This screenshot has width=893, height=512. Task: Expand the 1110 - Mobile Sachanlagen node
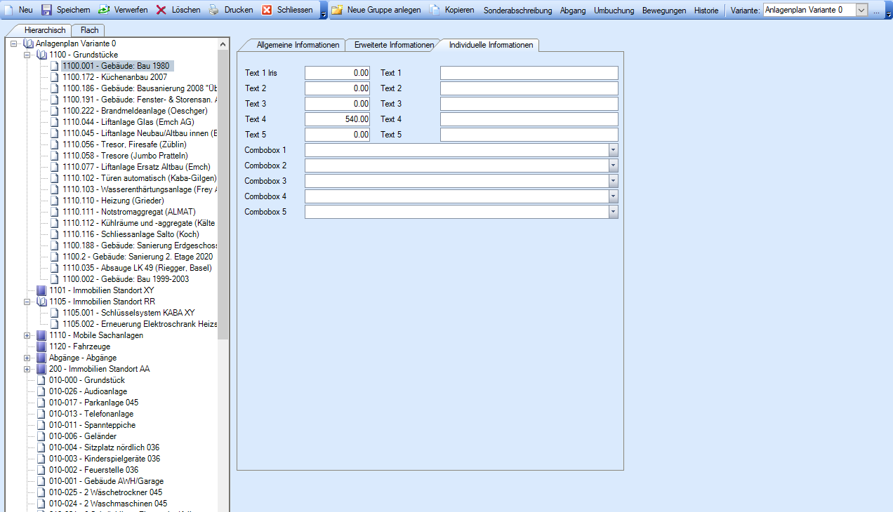click(x=27, y=335)
